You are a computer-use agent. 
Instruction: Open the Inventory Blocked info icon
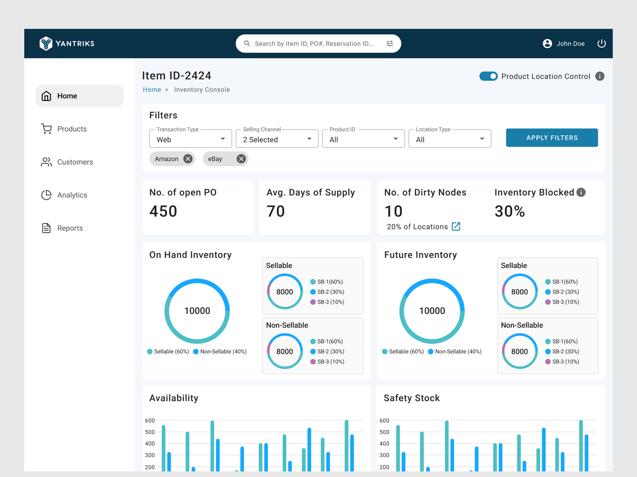click(x=581, y=192)
